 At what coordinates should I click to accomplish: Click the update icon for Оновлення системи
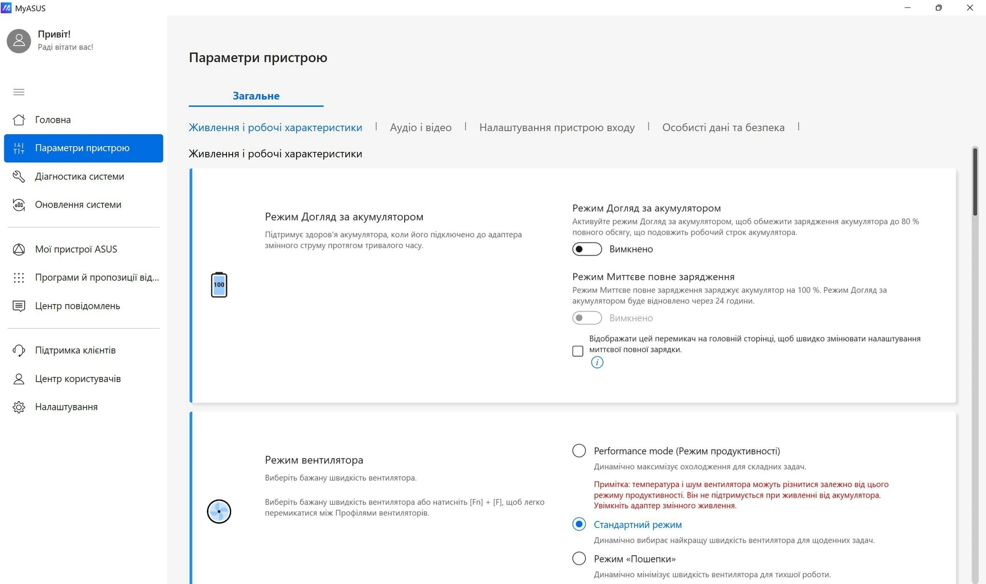[19, 205]
